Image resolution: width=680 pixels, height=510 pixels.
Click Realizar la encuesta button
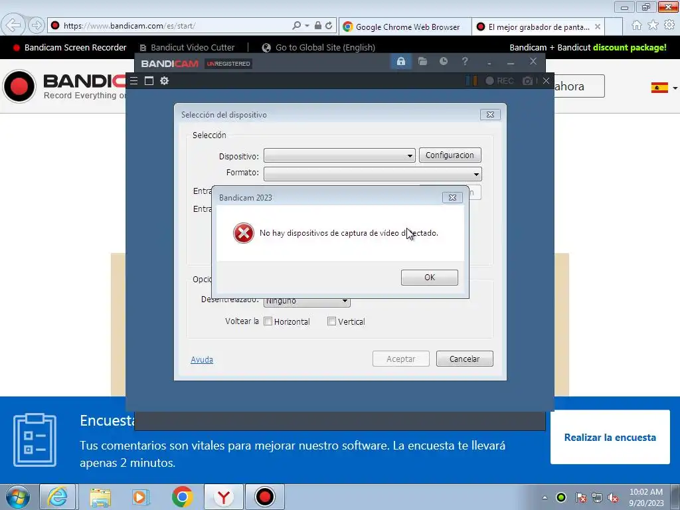pyautogui.click(x=610, y=437)
